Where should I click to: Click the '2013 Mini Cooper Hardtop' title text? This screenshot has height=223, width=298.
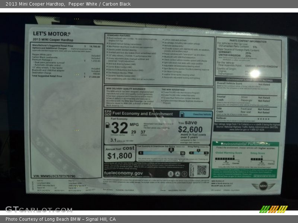(x=35, y=4)
